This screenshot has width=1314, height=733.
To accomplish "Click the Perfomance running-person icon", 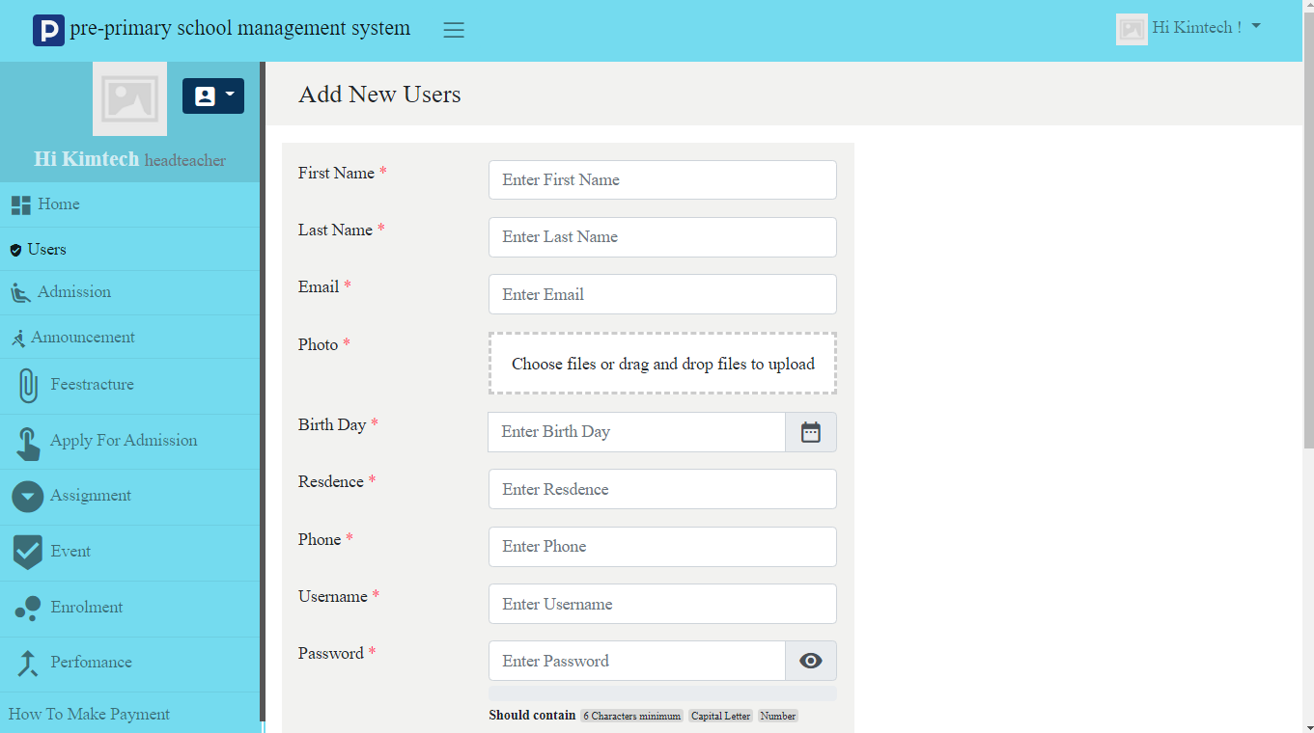I will point(27,662).
